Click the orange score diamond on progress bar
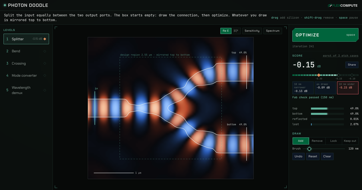This screenshot has width=362, height=190. coord(319,75)
